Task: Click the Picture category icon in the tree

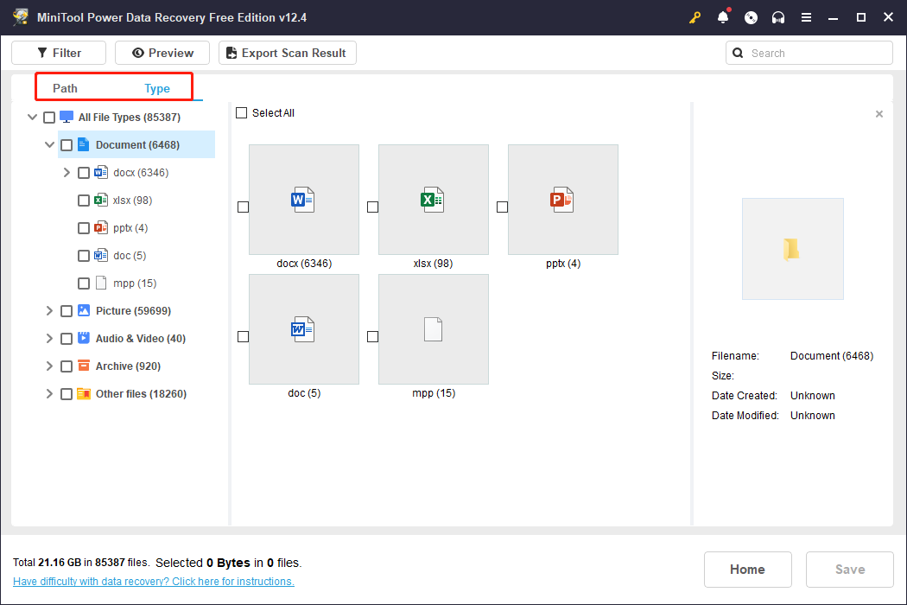Action: pos(83,310)
